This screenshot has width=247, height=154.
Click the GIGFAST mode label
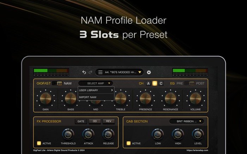pos(44,83)
